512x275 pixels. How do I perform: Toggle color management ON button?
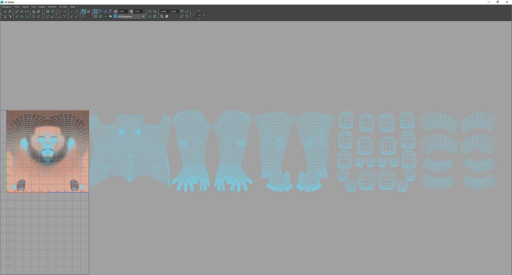(115, 16)
